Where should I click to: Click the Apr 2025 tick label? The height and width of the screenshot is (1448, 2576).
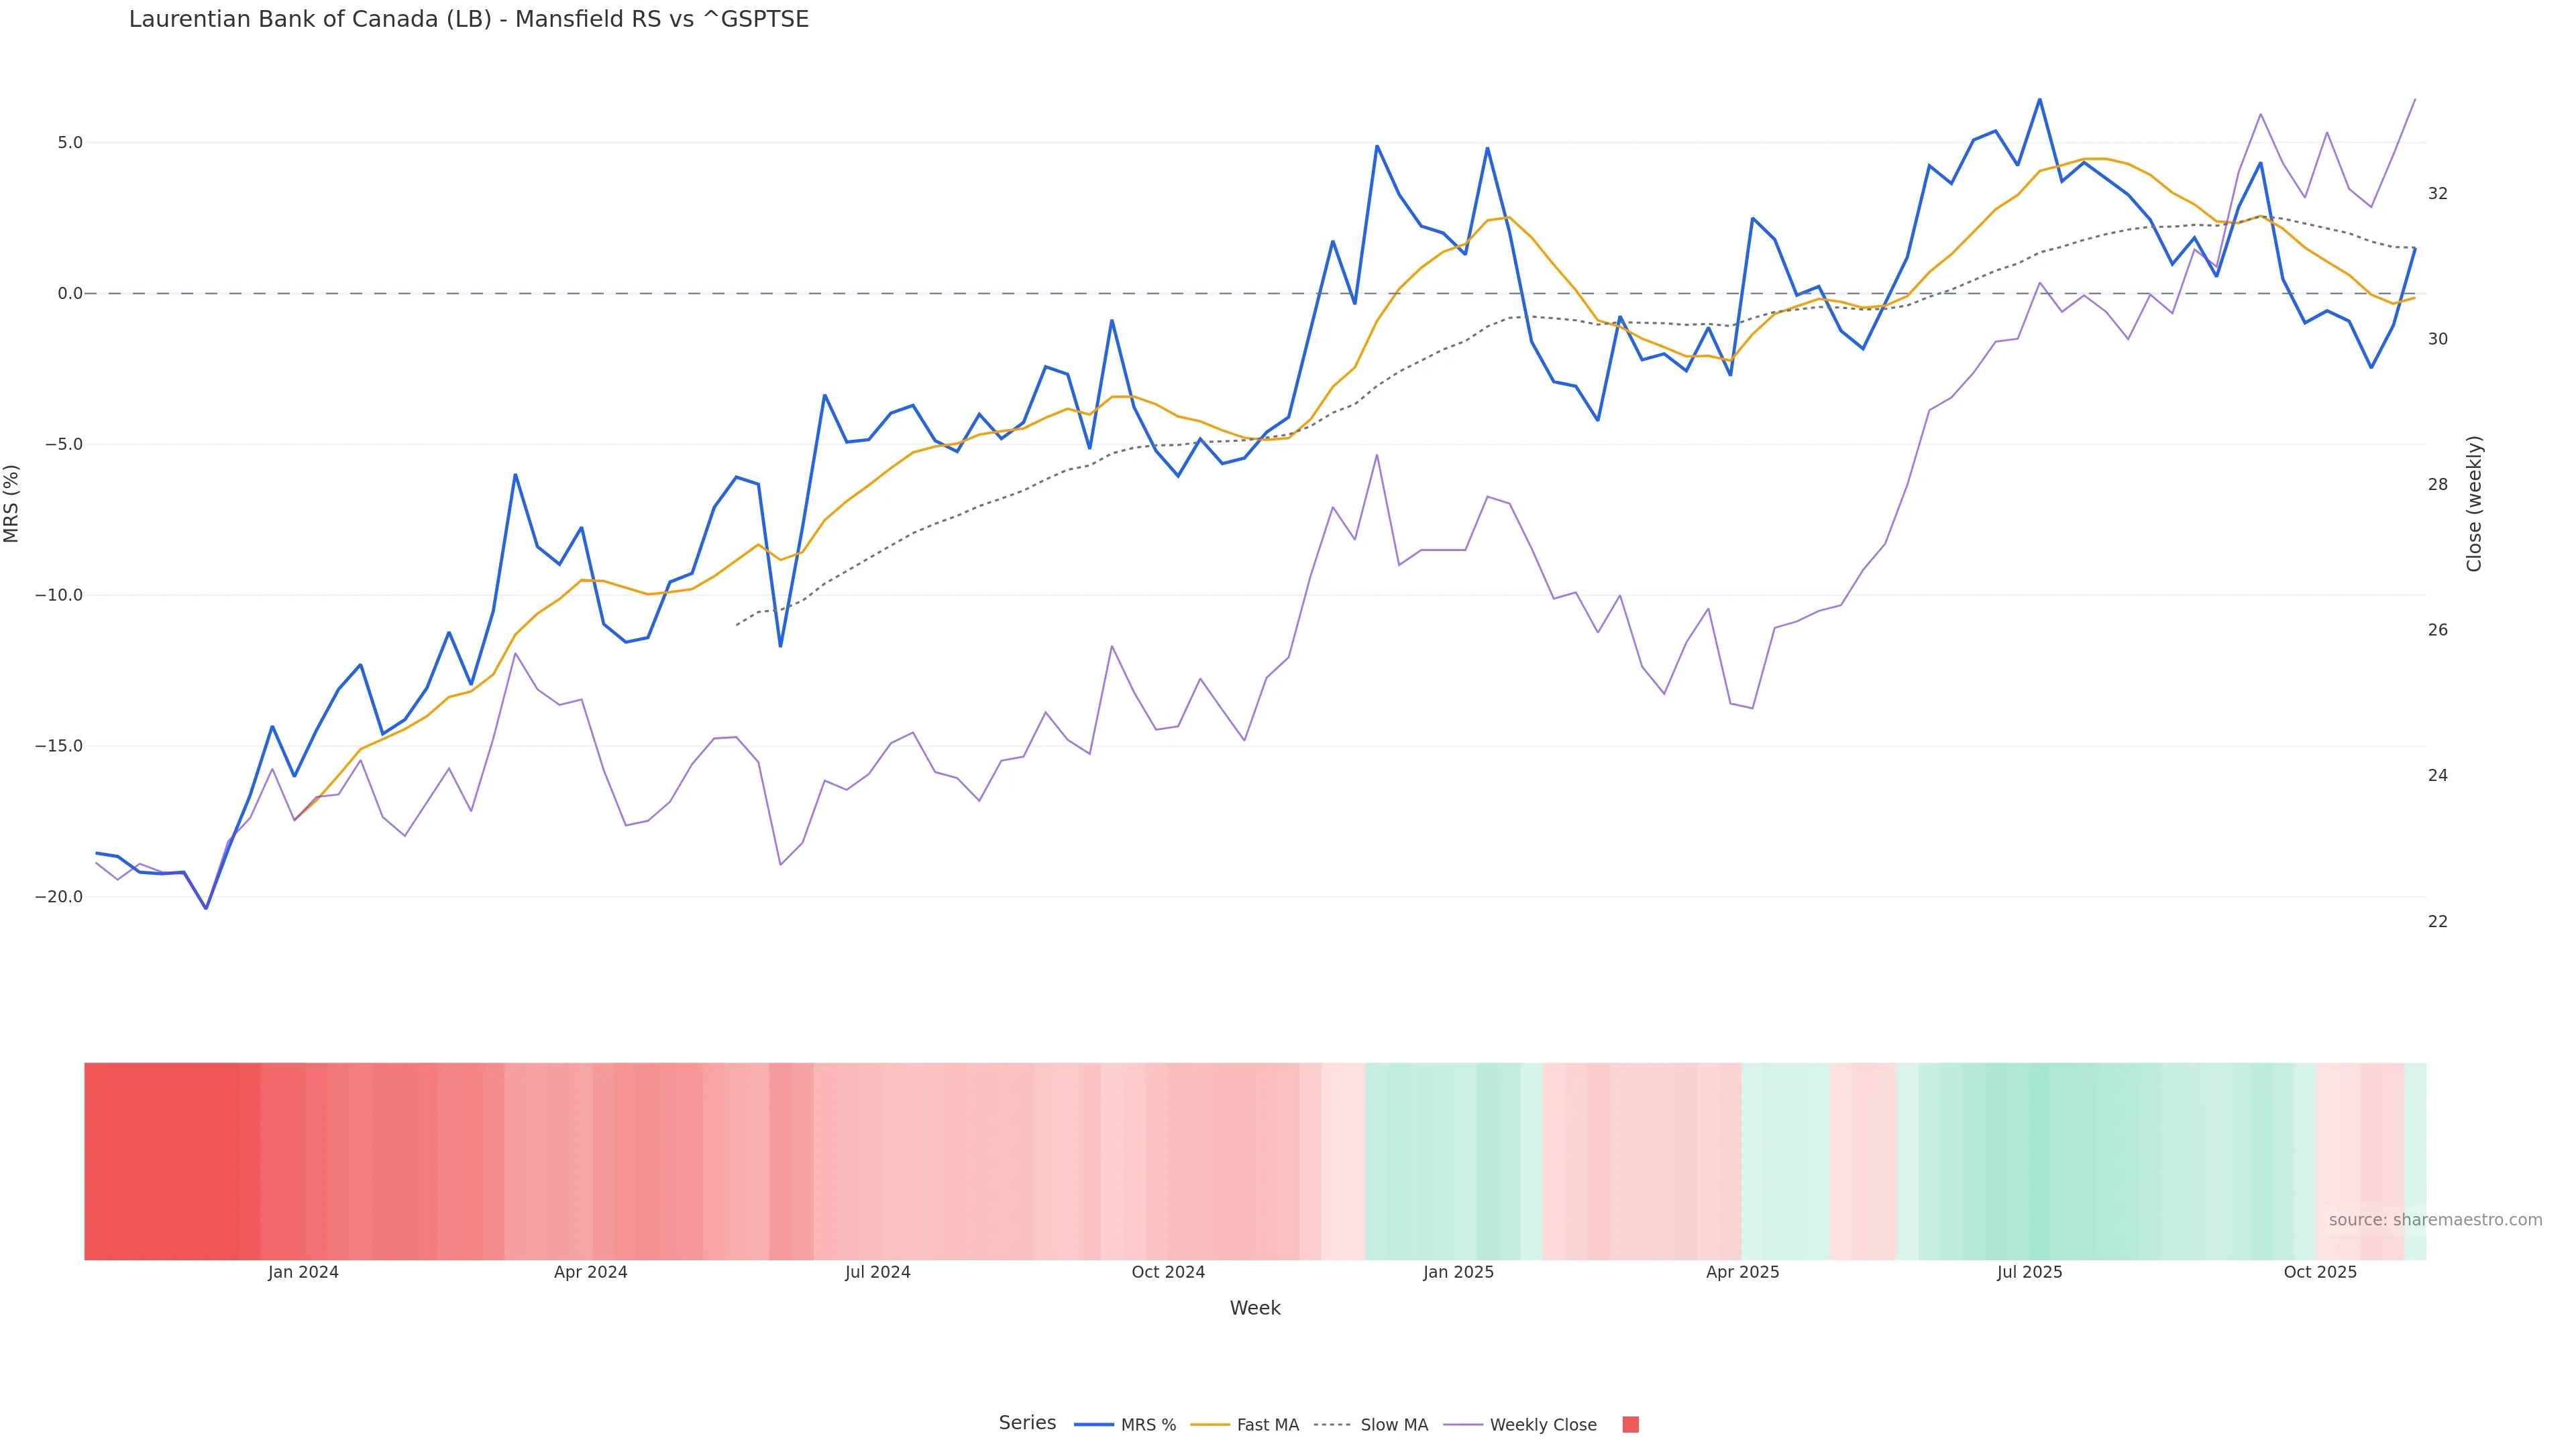click(x=1743, y=1272)
